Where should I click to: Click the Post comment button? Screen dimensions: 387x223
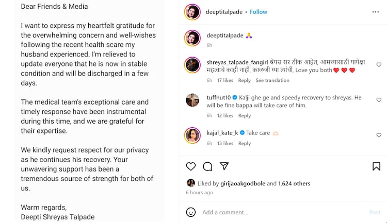click(375, 212)
